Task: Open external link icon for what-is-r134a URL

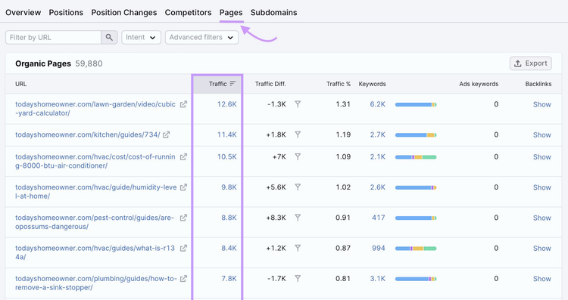Action: [x=184, y=248]
